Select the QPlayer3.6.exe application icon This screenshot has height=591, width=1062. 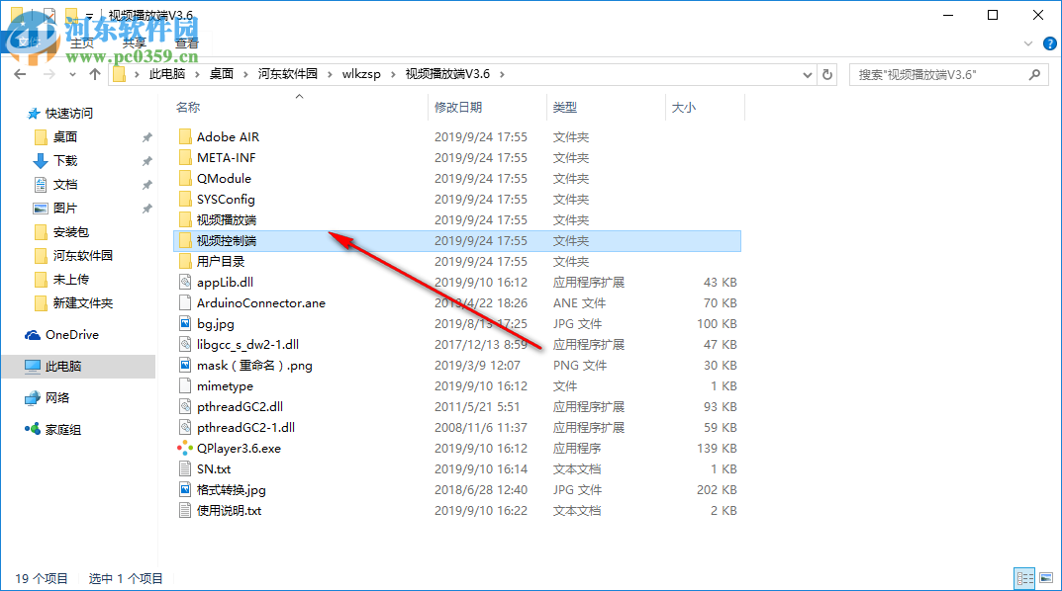click(185, 448)
